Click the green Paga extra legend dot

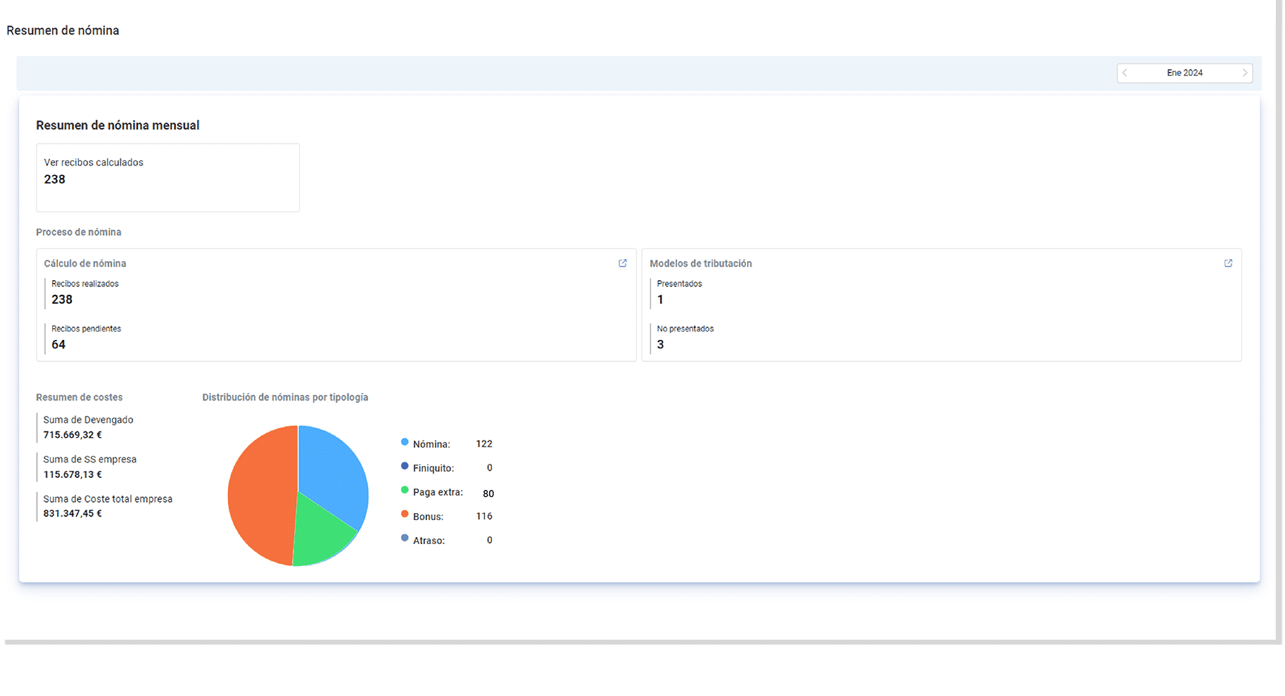pos(405,490)
